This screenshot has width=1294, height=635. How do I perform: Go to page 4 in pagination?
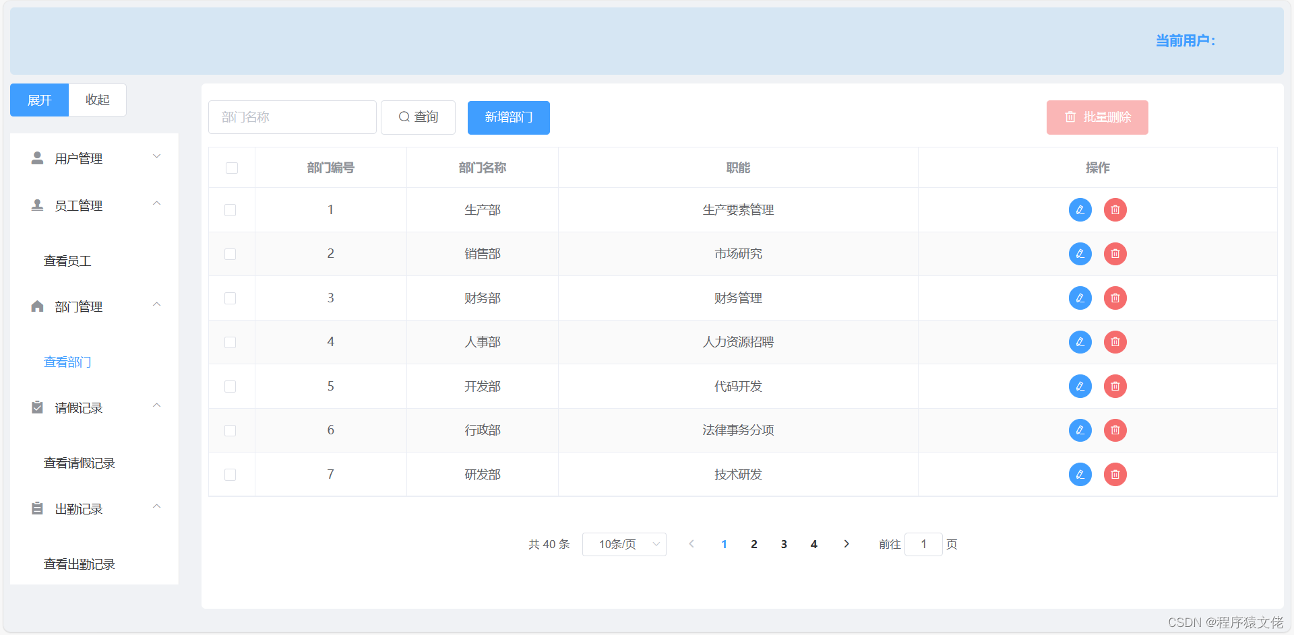tap(814, 544)
